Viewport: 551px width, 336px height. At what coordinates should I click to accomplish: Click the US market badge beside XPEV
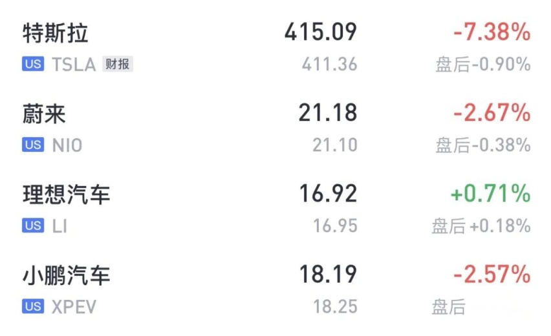point(33,306)
